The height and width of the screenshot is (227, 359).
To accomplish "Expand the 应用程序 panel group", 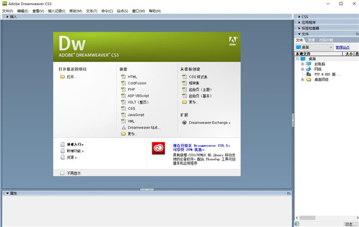I will pos(299,23).
